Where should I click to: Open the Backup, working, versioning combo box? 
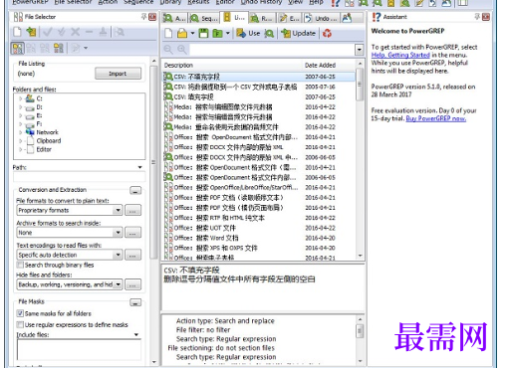pos(70,284)
